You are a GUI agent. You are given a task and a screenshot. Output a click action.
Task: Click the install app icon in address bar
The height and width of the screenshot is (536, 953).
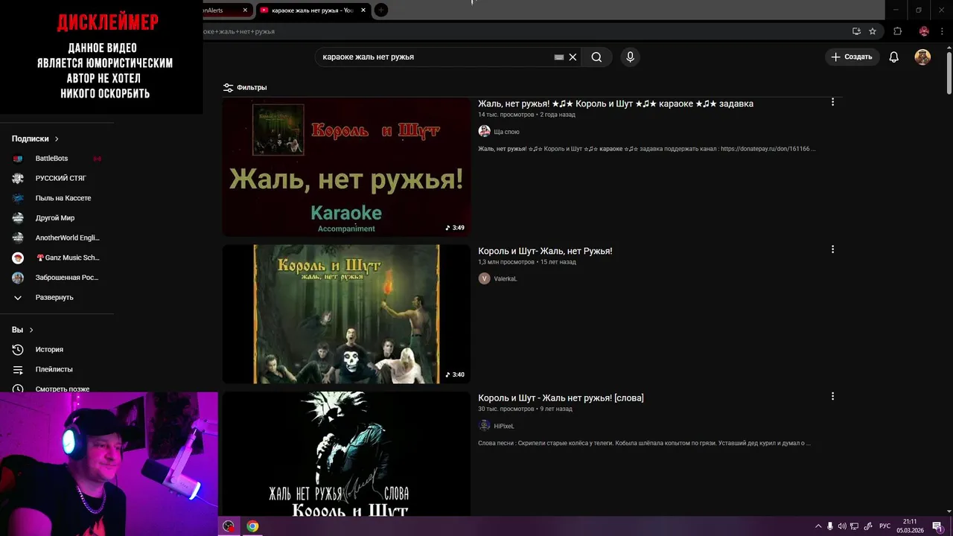coord(856,31)
